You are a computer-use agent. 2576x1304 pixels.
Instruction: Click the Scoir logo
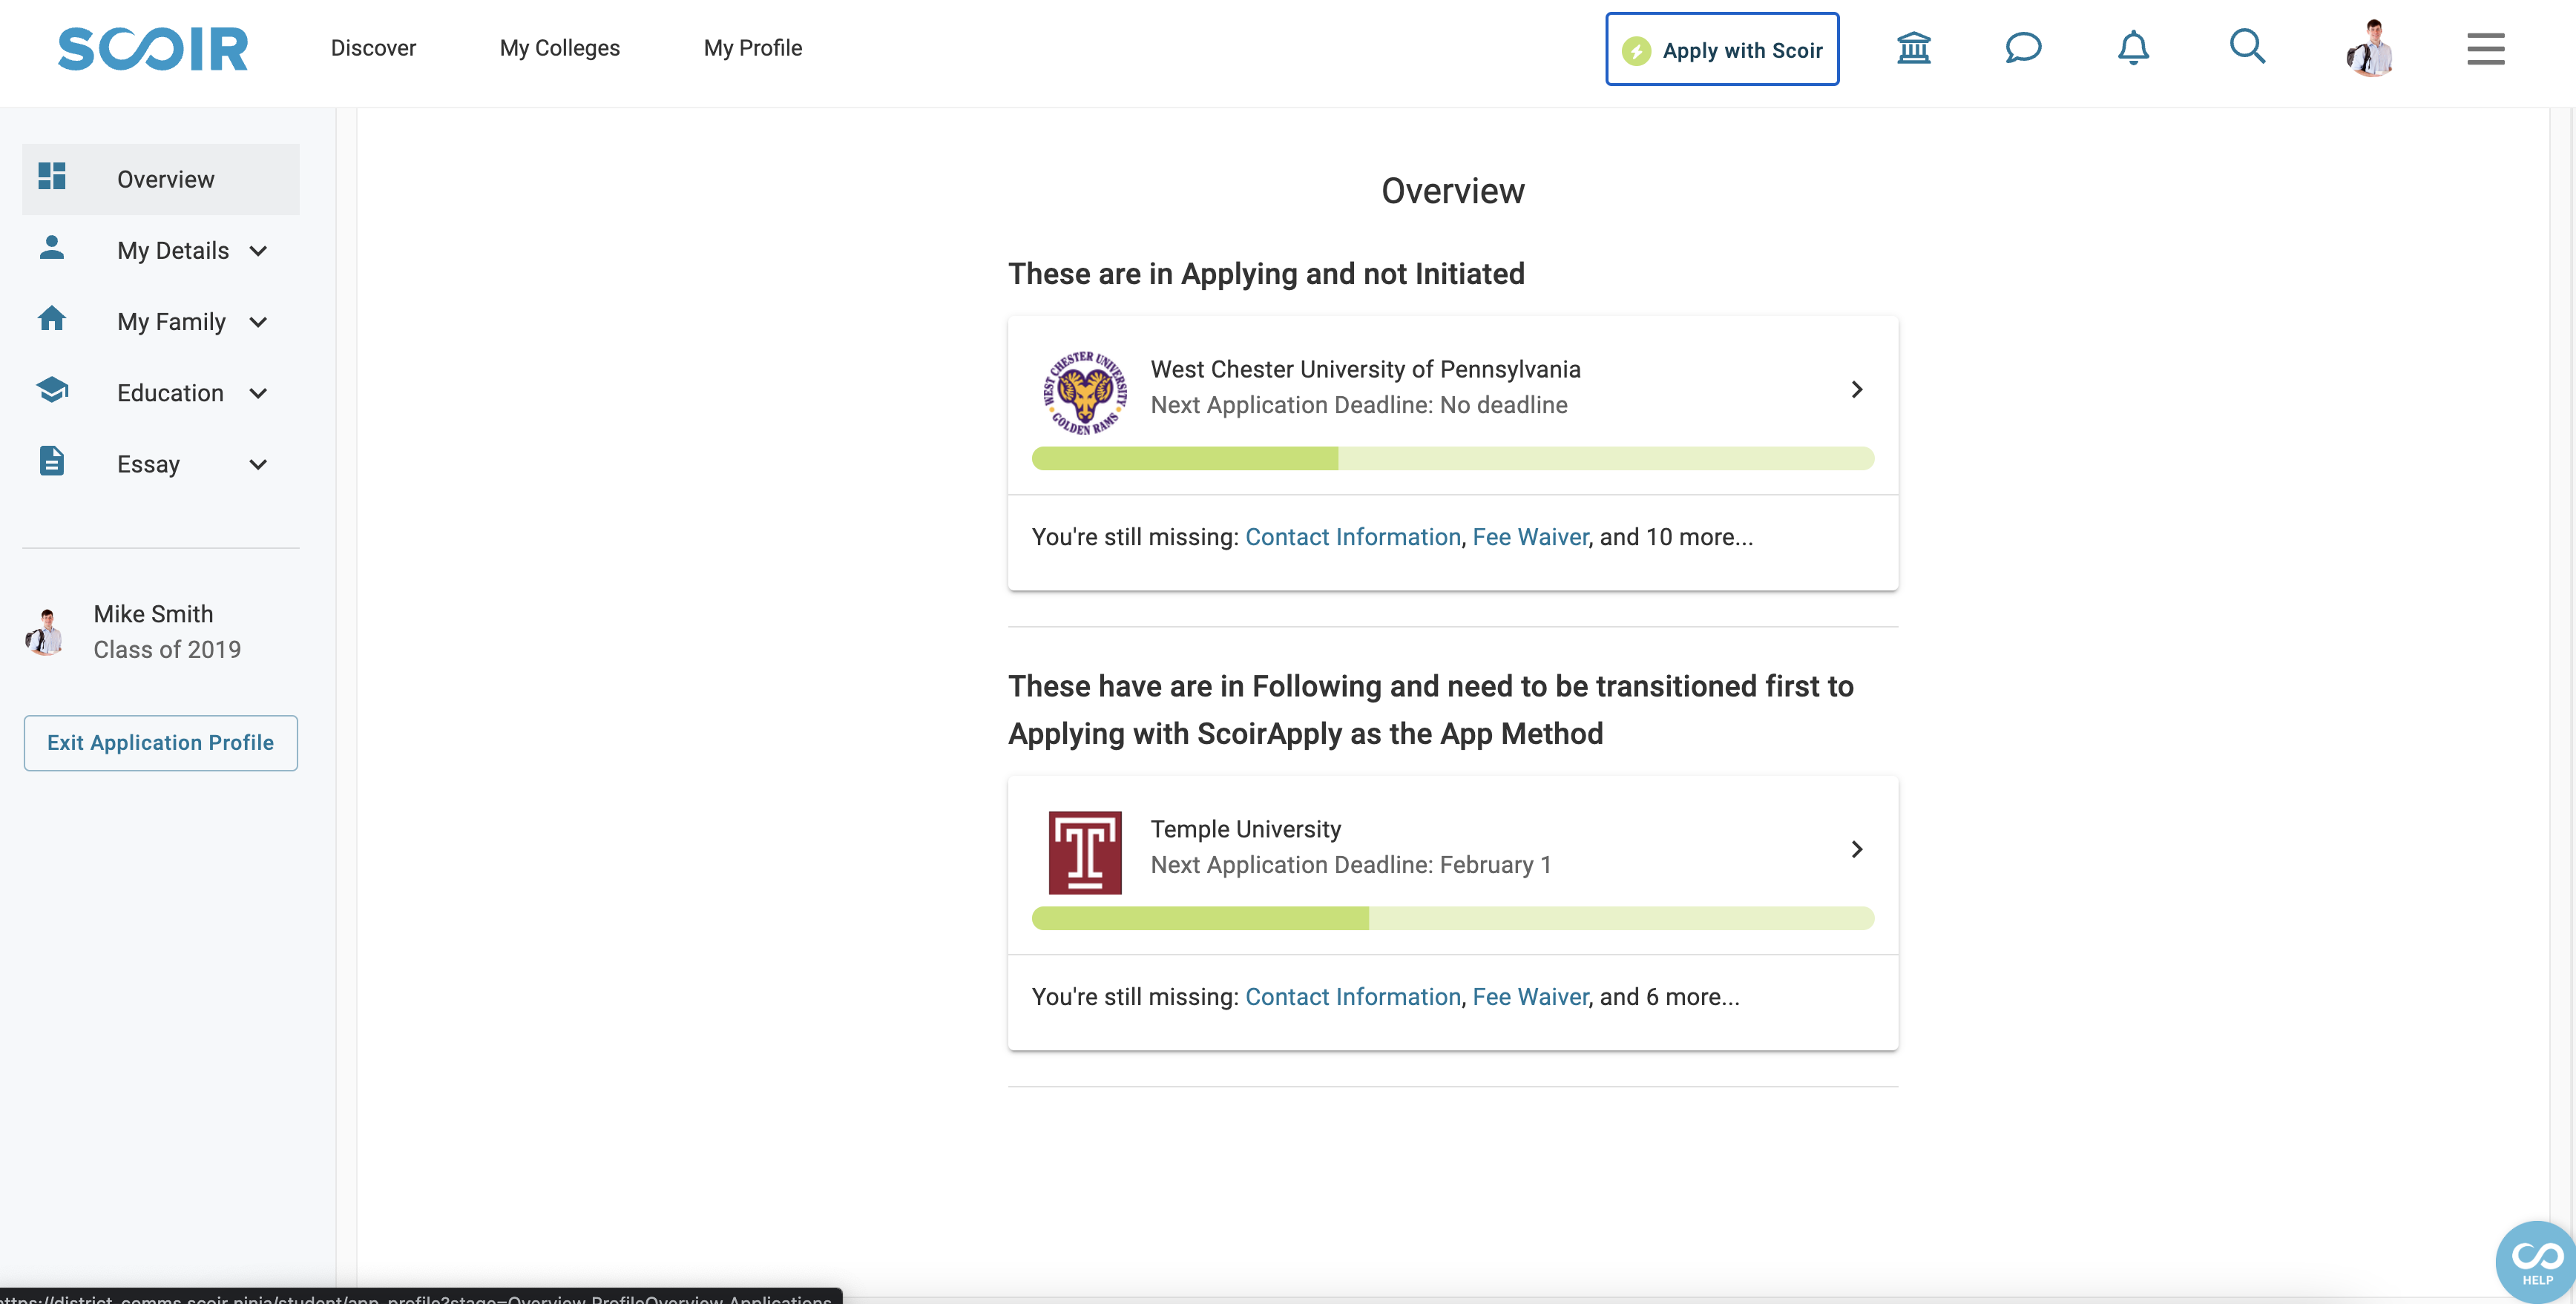tap(152, 49)
